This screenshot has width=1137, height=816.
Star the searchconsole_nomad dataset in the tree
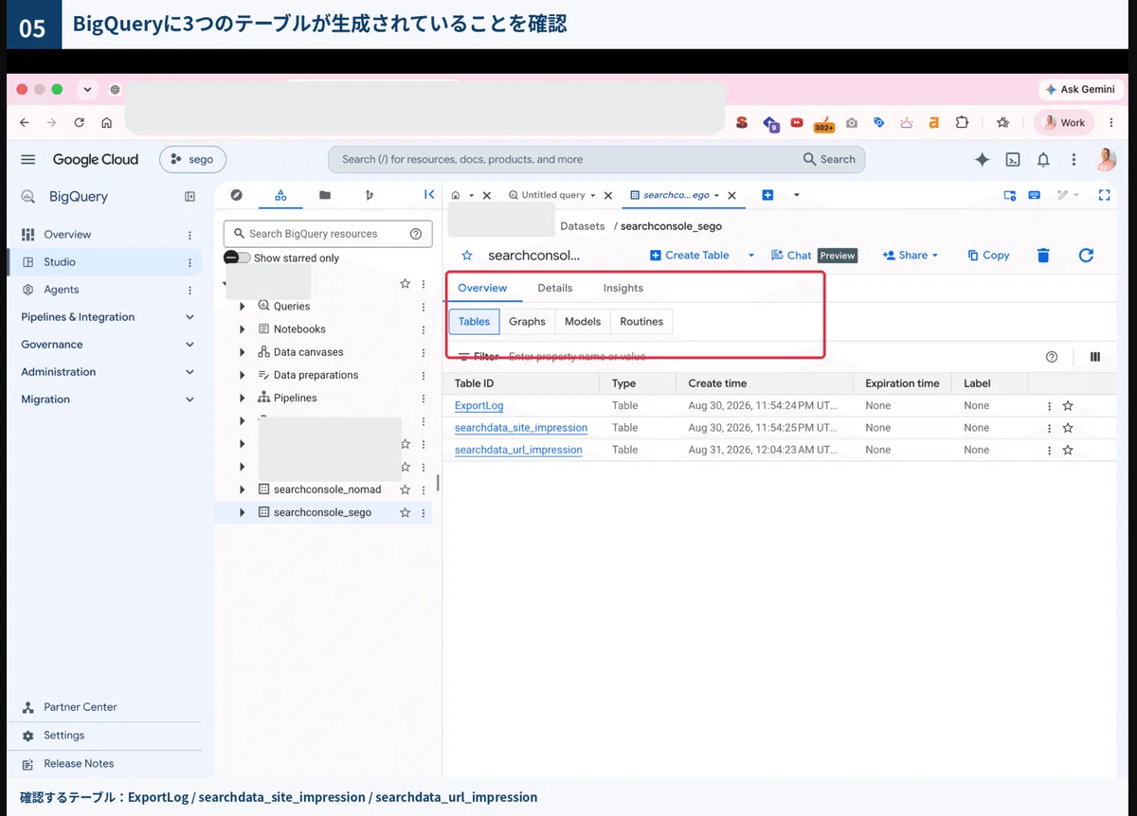[406, 489]
